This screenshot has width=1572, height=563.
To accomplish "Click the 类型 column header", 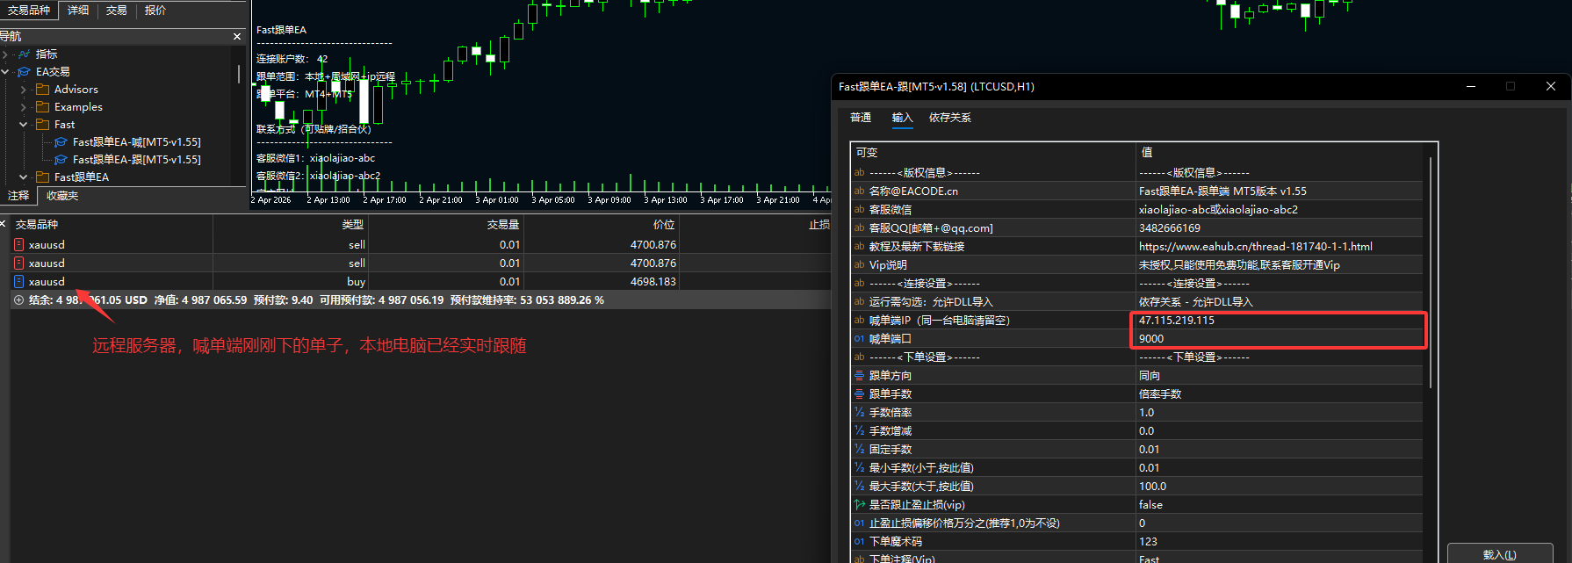I will [291, 225].
